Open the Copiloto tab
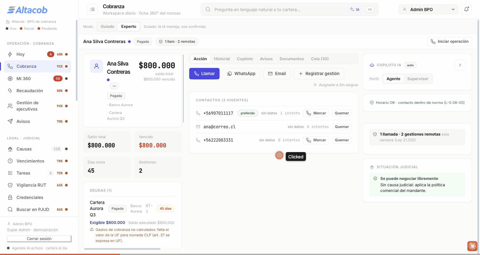The image size is (480, 255). click(245, 59)
